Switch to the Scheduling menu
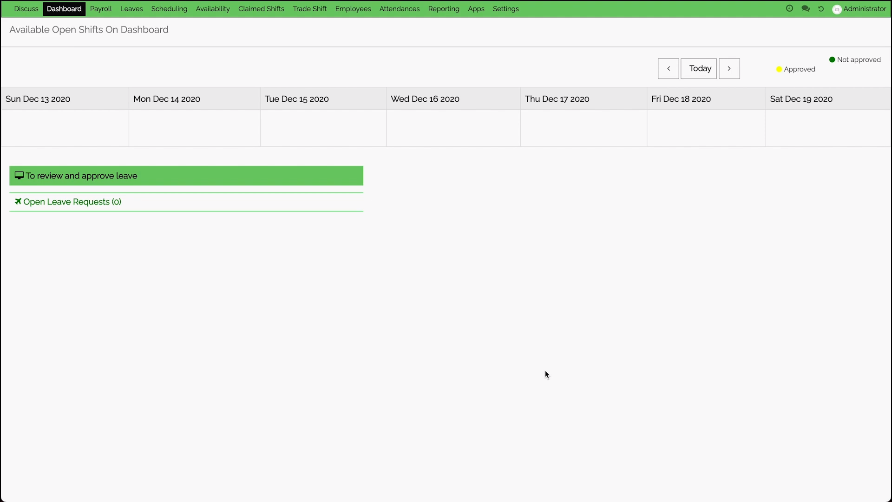892x502 pixels. pos(169,9)
